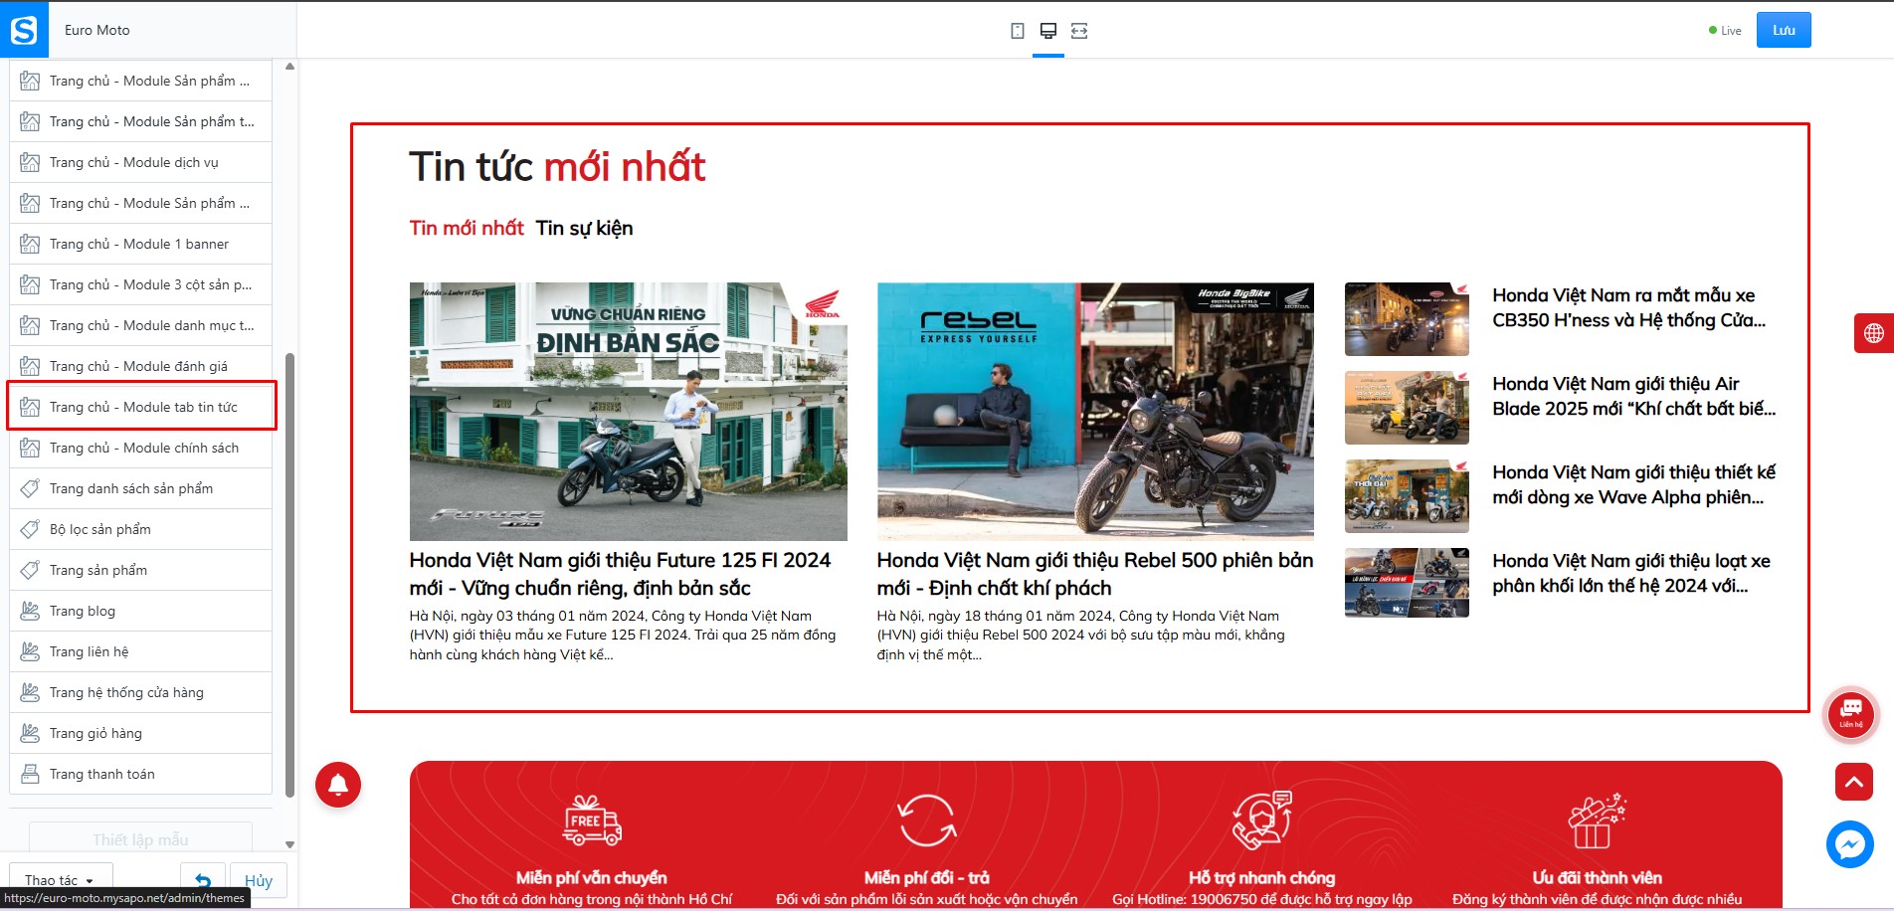Open Trang danh sách sản phẩm settings
Viewport: 1894px width, 911px height.
[140, 488]
